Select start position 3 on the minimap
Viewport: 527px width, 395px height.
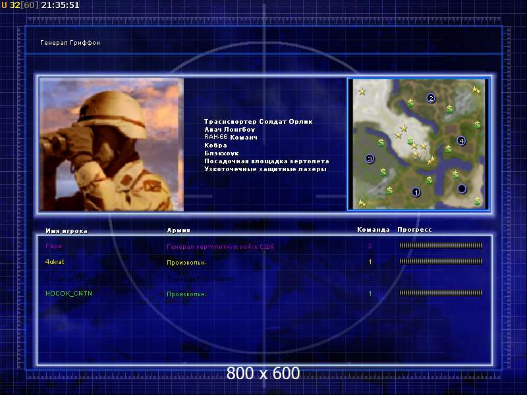click(x=370, y=159)
